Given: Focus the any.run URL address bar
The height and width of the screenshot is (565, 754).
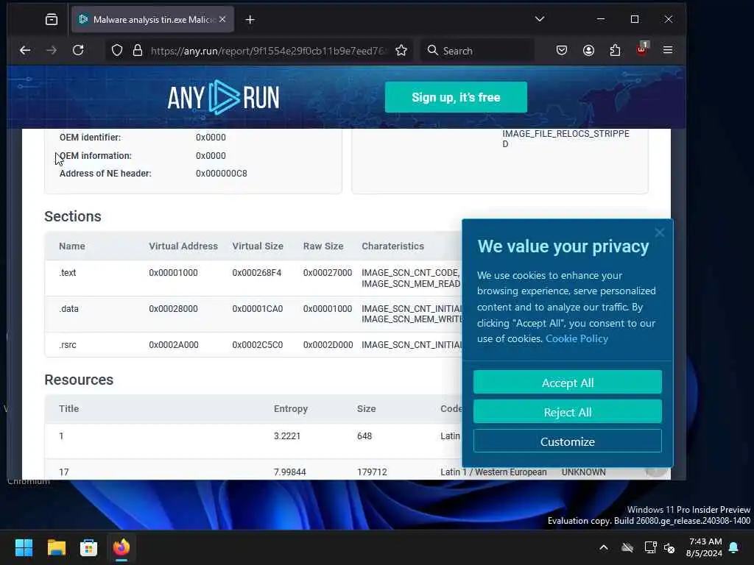Looking at the screenshot, I should point(268,51).
